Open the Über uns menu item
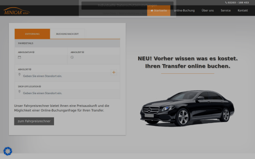Viewport: 255px width, 159px height. (x=208, y=11)
